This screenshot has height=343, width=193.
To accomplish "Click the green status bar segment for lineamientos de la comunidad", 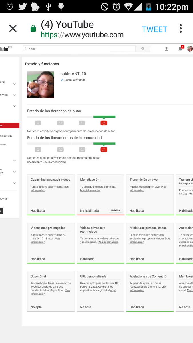I will point(104,143).
